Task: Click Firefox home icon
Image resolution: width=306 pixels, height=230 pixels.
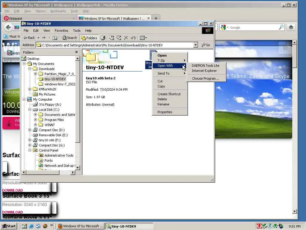Action: click(x=291, y=27)
